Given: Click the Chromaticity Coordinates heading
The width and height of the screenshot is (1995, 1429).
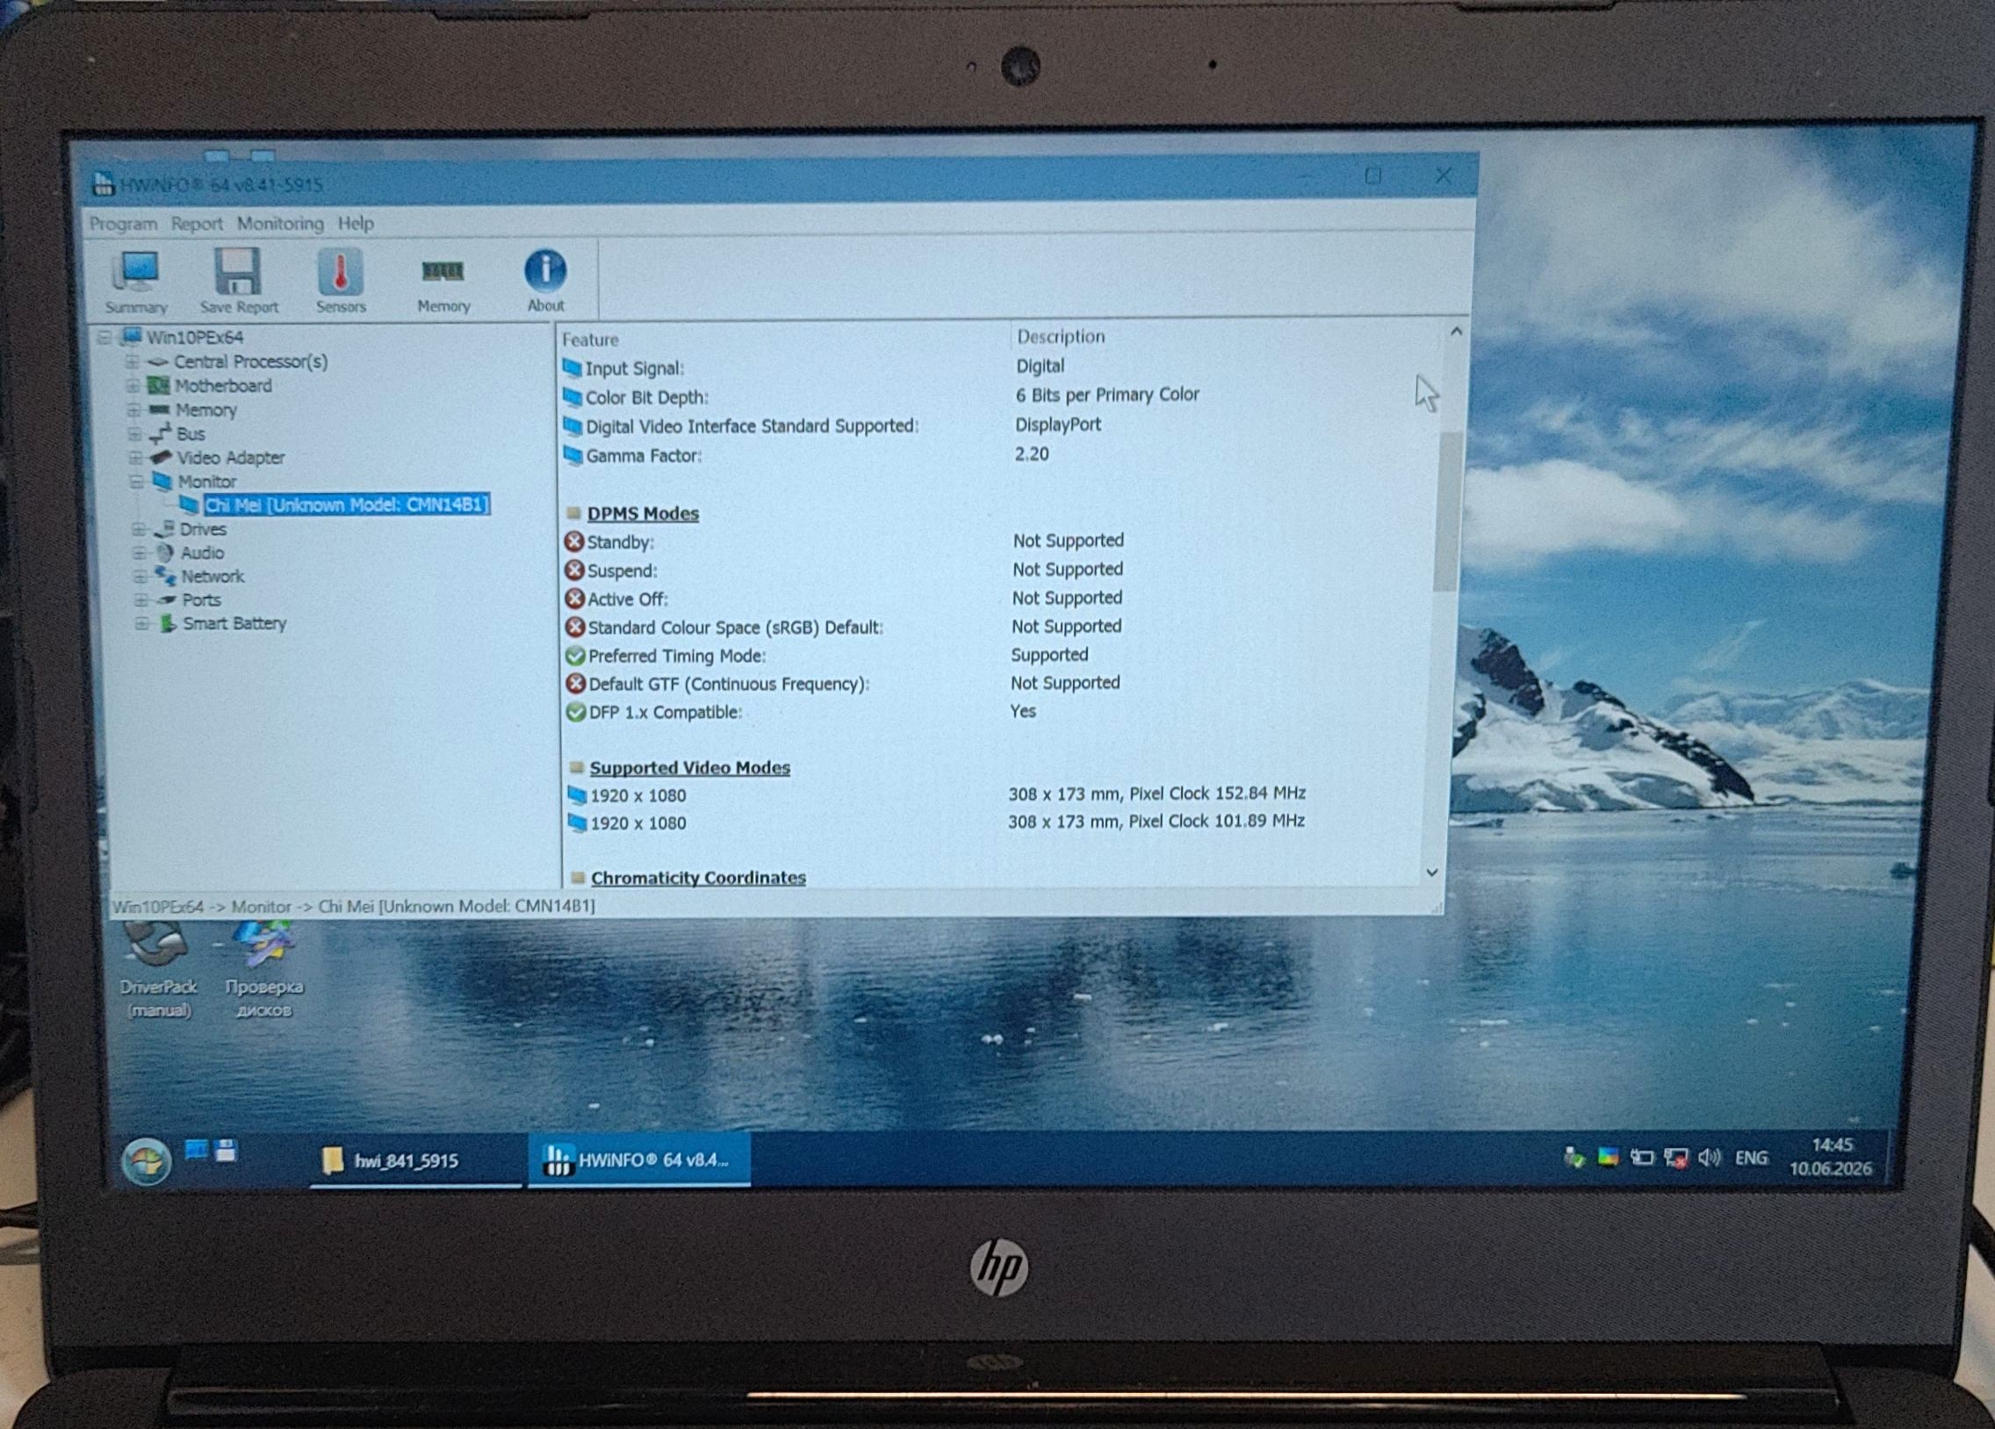Looking at the screenshot, I should pyautogui.click(x=698, y=878).
